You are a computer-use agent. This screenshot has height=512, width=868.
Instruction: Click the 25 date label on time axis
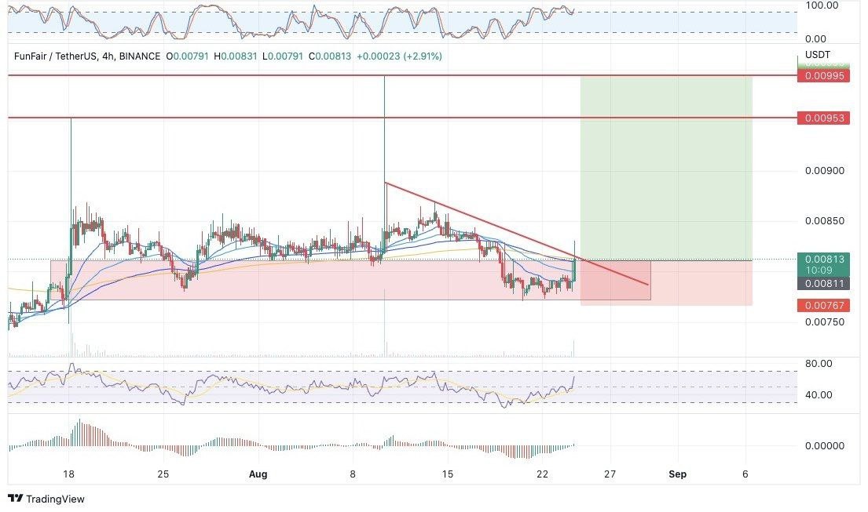pos(163,474)
